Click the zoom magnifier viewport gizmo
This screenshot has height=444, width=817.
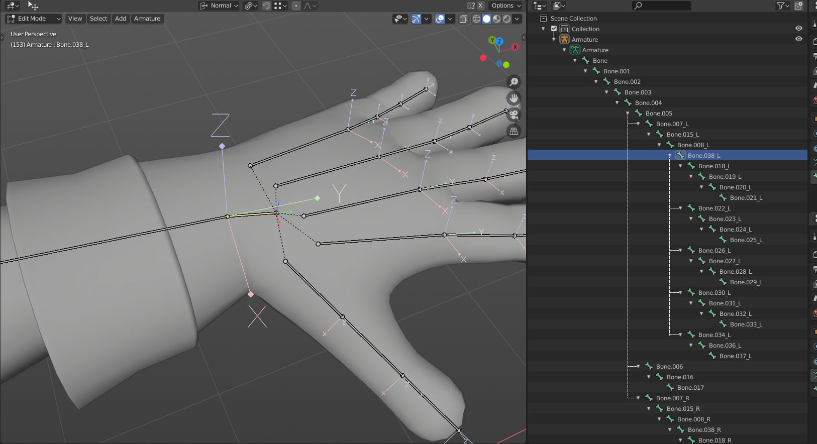click(514, 82)
